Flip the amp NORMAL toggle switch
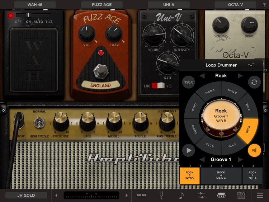The image size is (269, 202). [39, 123]
